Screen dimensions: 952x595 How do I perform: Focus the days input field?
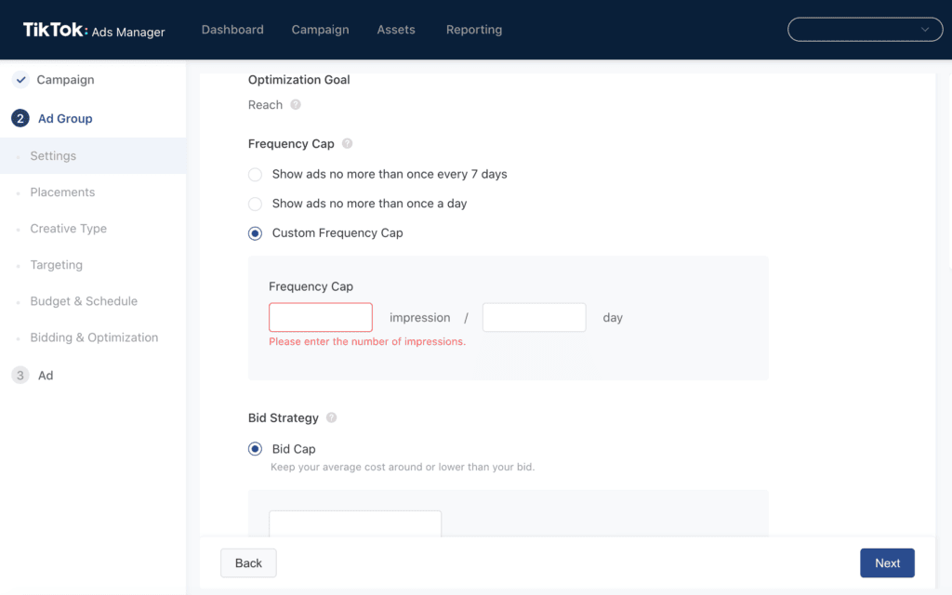point(534,318)
